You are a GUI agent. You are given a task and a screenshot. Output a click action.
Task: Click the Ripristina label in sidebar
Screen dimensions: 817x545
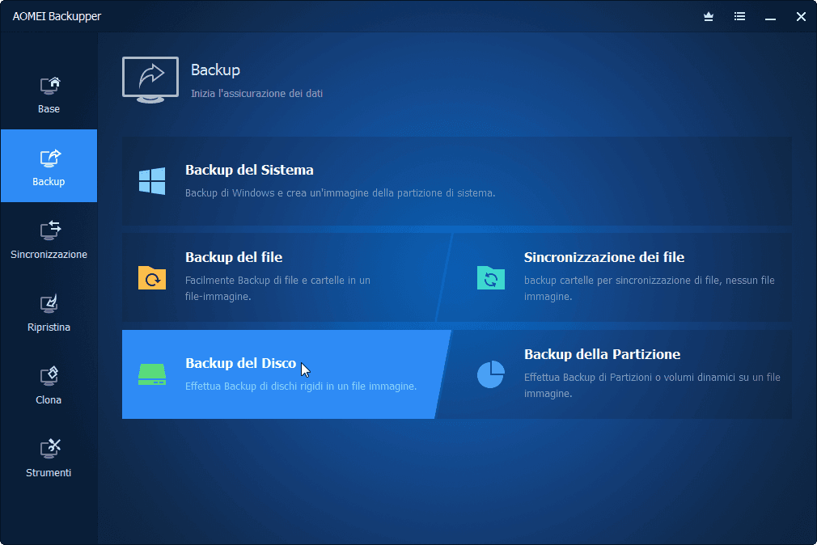coord(49,327)
